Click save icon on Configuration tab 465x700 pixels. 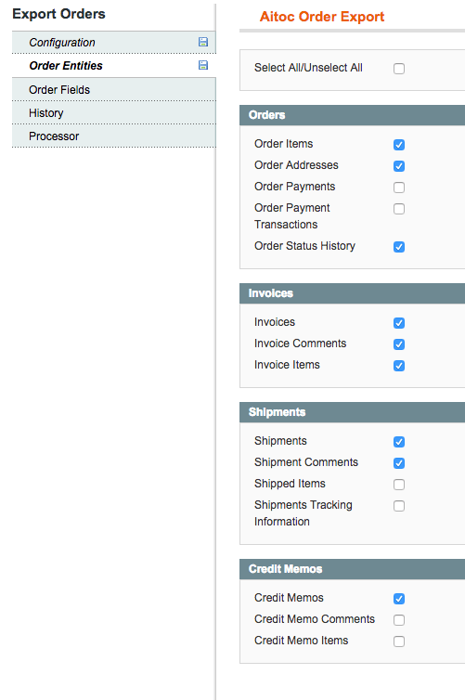(x=203, y=42)
